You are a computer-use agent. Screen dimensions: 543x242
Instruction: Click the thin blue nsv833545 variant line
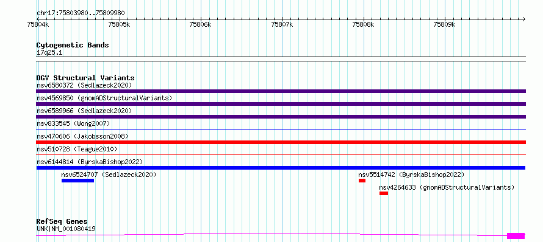281,130
